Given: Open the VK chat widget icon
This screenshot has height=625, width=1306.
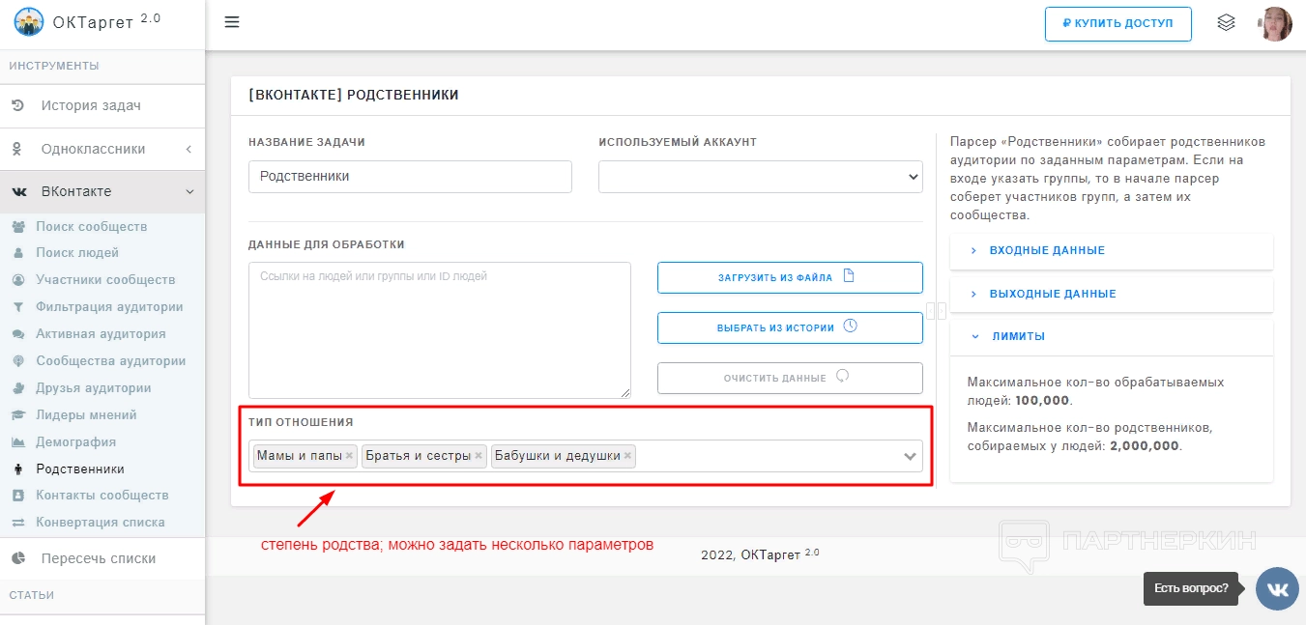Looking at the screenshot, I should coord(1277,589).
